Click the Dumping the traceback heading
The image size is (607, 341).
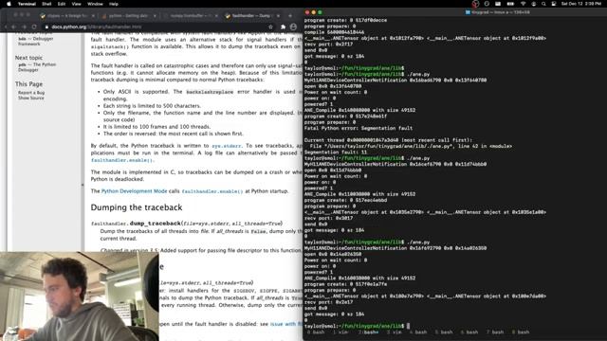pyautogui.click(x=137, y=207)
